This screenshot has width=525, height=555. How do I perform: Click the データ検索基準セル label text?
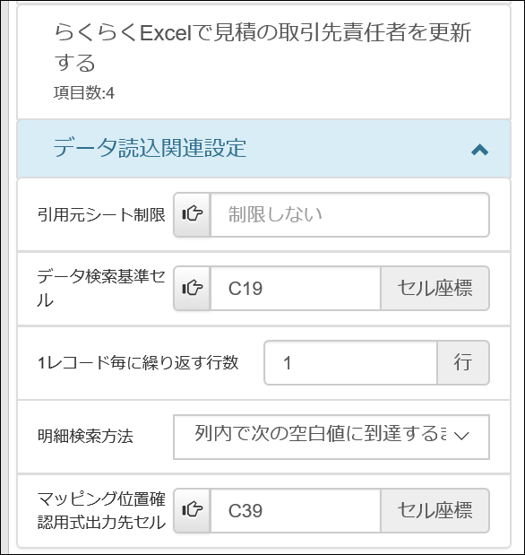(x=101, y=288)
